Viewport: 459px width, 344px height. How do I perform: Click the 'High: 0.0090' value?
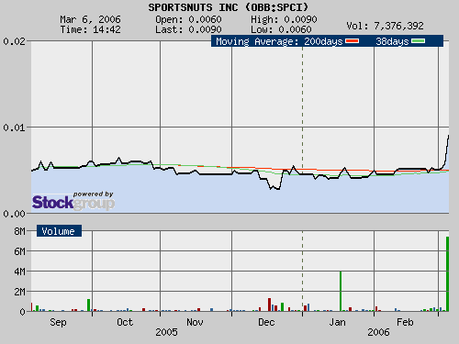[284, 19]
